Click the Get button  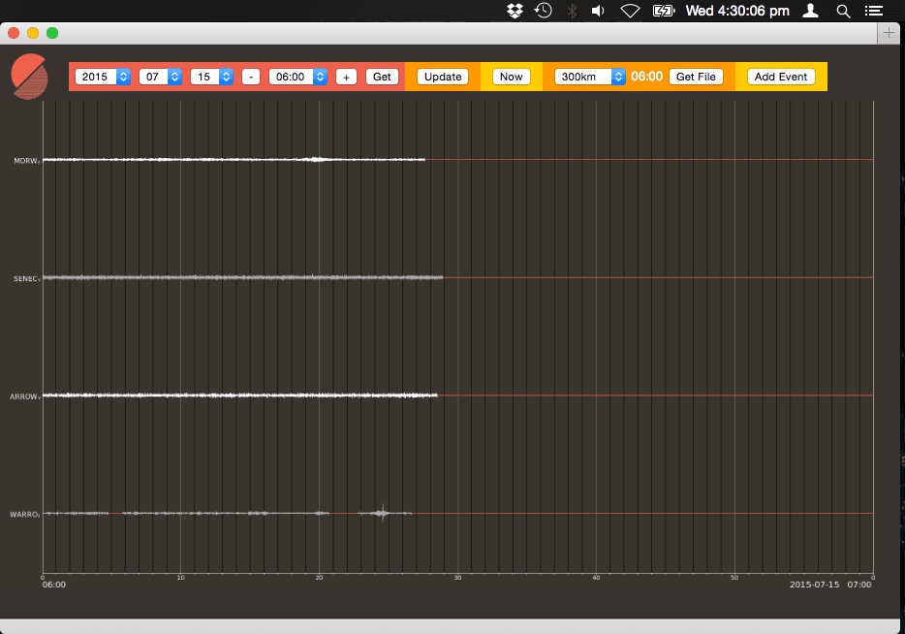click(382, 77)
